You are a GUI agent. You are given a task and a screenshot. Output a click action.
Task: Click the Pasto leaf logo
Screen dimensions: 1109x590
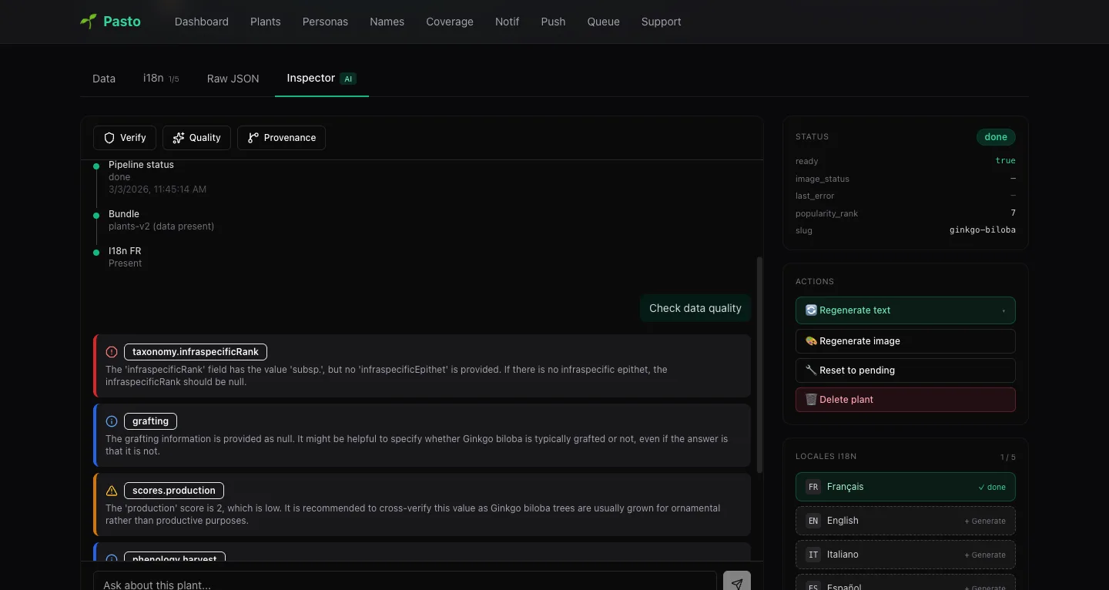(89, 22)
